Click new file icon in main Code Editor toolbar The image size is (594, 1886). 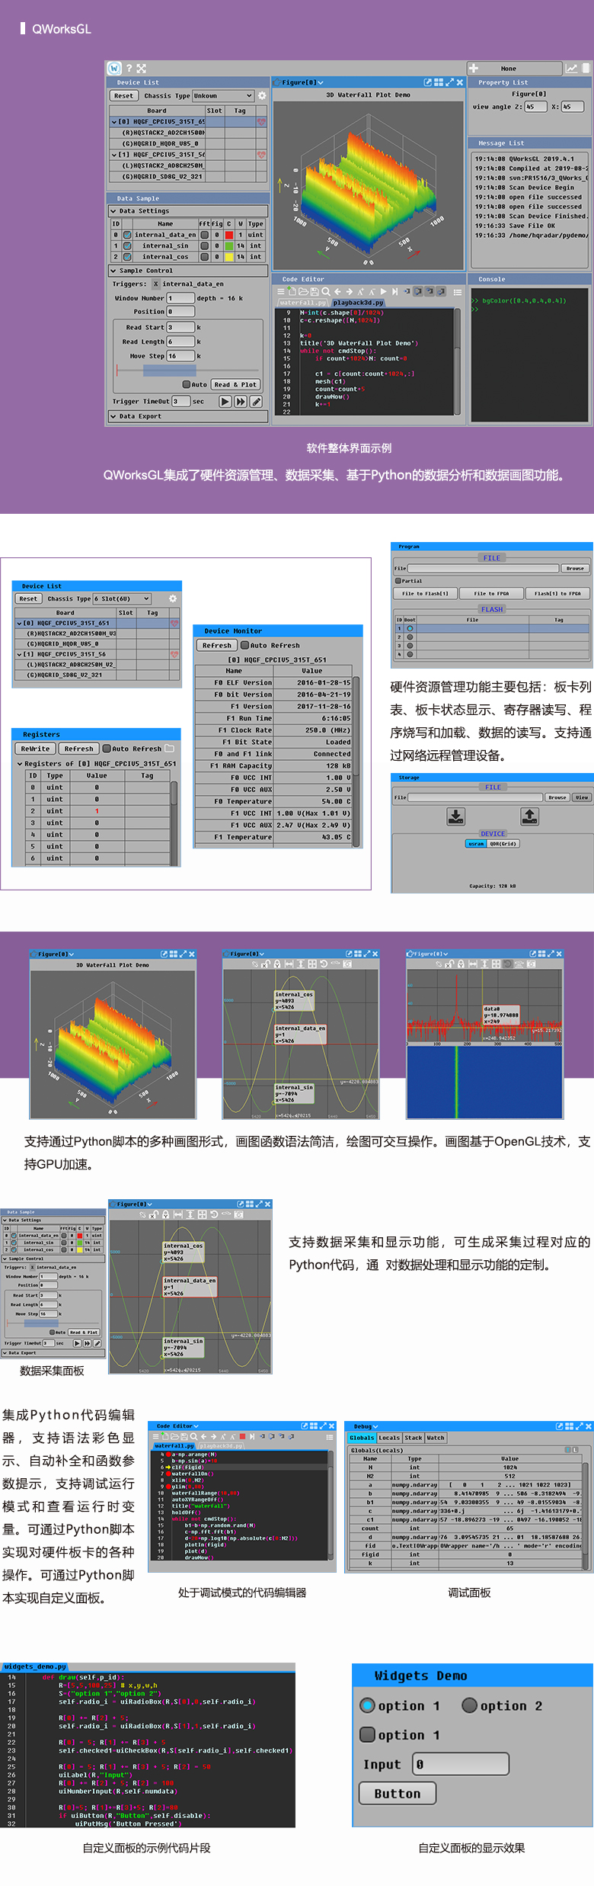pyautogui.click(x=292, y=291)
